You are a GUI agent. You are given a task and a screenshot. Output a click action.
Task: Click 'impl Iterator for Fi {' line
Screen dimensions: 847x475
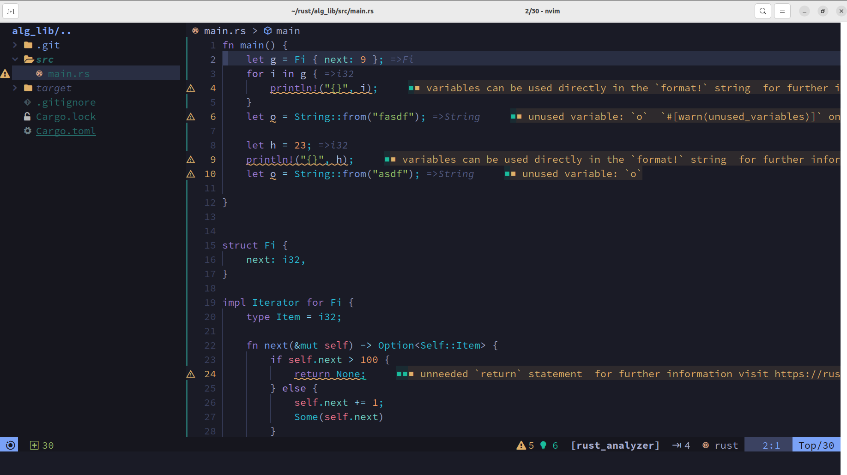coord(288,303)
